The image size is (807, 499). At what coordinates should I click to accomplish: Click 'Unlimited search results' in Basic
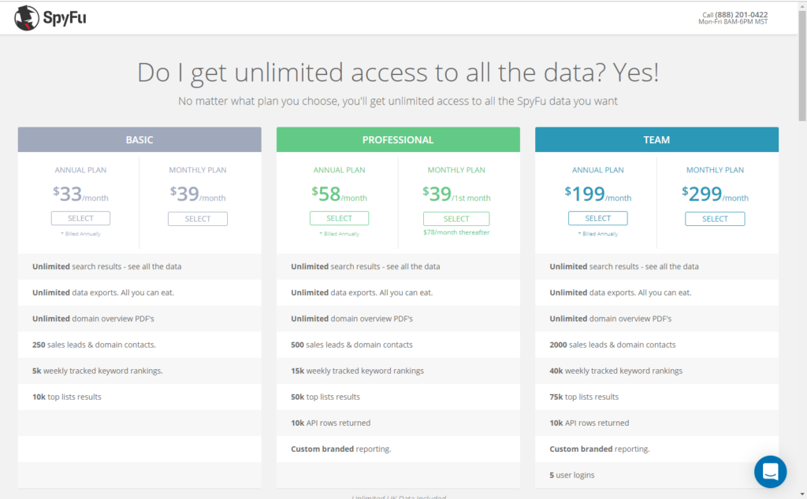pyautogui.click(x=107, y=267)
